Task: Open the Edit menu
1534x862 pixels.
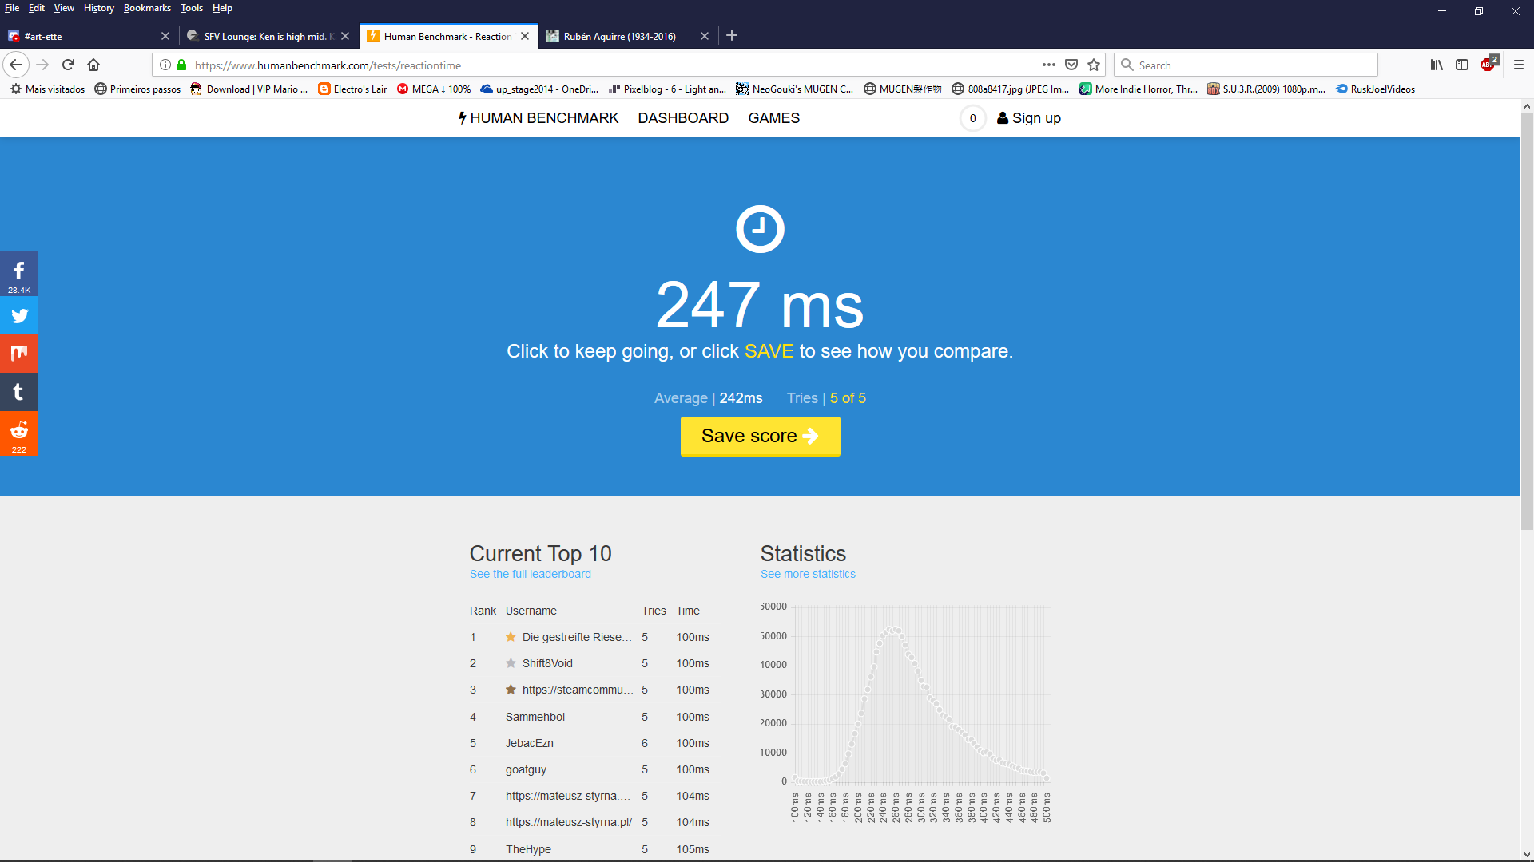Action: click(x=37, y=8)
